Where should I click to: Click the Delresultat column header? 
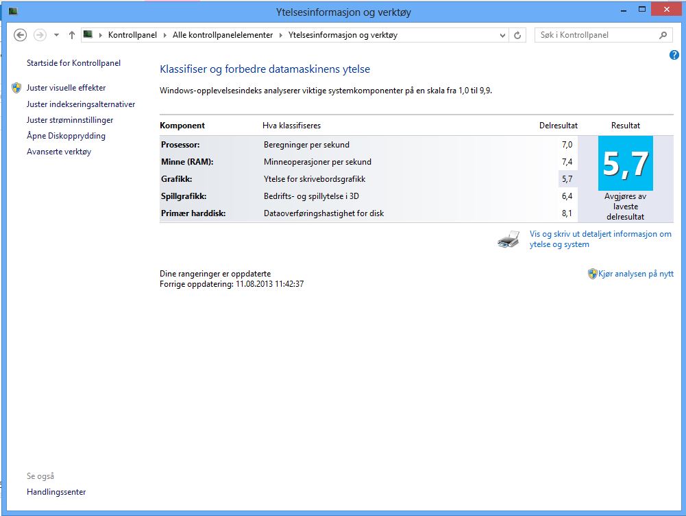pyautogui.click(x=559, y=126)
